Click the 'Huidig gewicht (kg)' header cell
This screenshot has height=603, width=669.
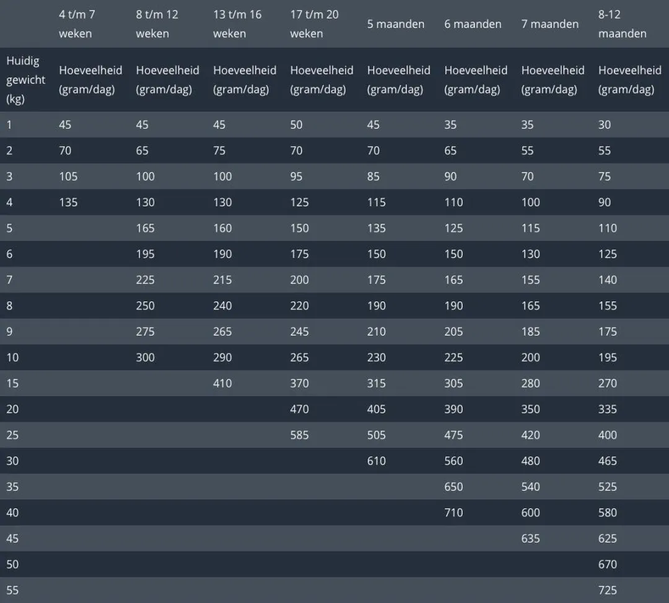click(x=25, y=80)
